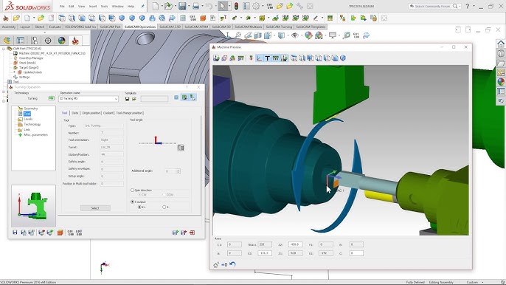
Task: Click the blue undo arrow in Machine Preview
Action: [x=232, y=264]
